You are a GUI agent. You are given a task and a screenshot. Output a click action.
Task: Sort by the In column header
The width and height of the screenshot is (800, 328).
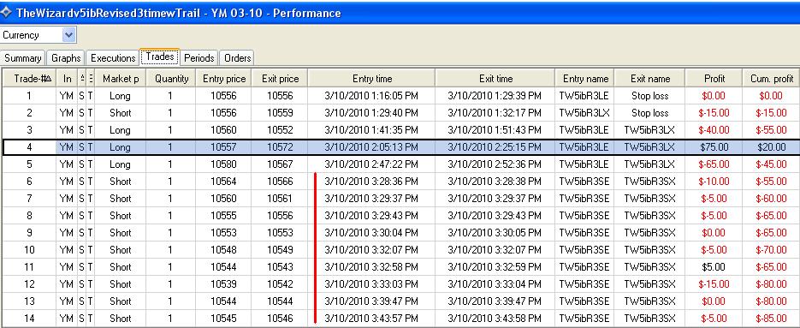coord(67,79)
